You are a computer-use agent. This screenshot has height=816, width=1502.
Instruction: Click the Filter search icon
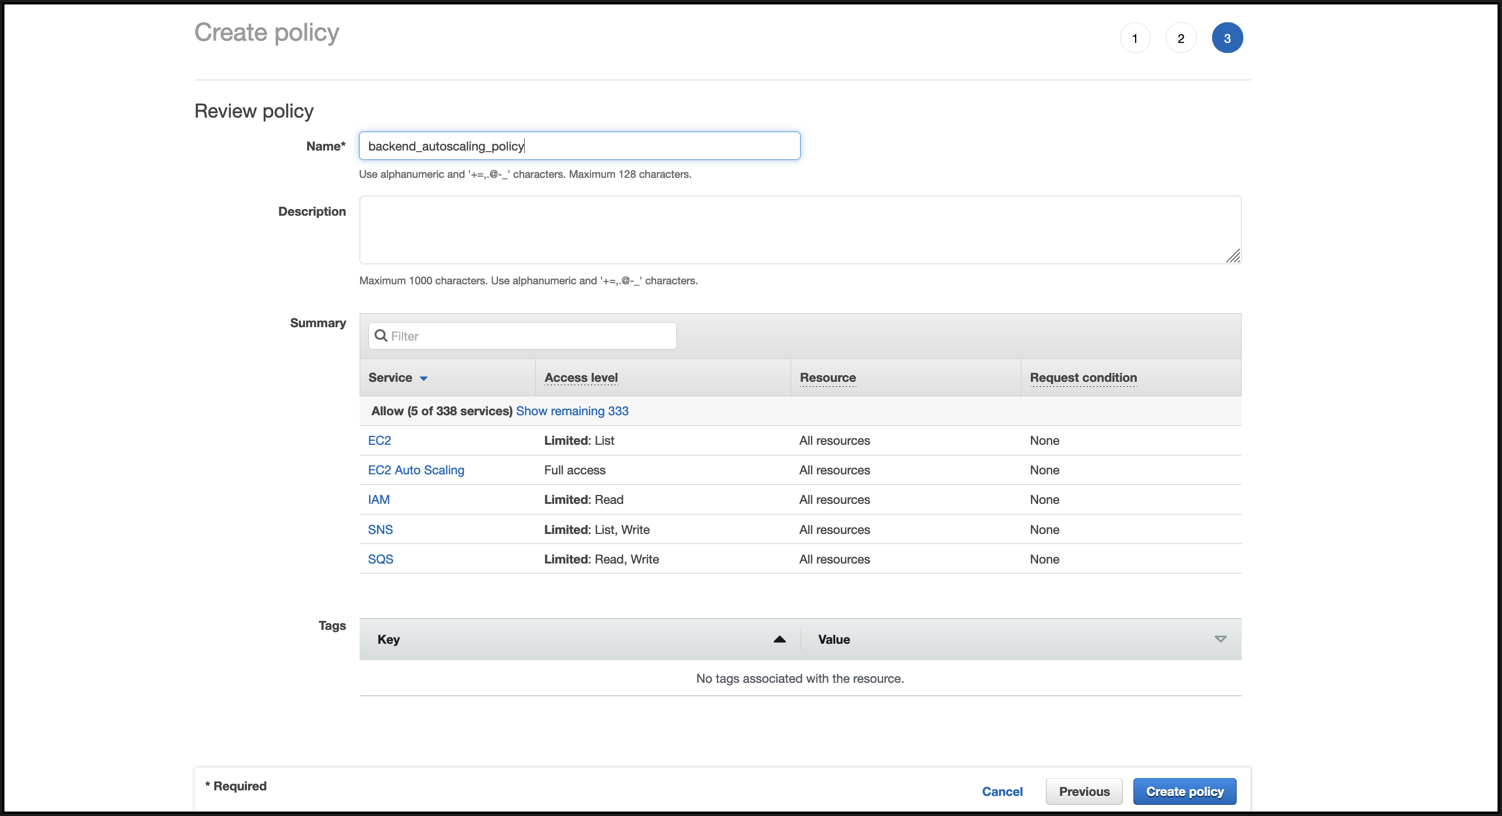[381, 336]
